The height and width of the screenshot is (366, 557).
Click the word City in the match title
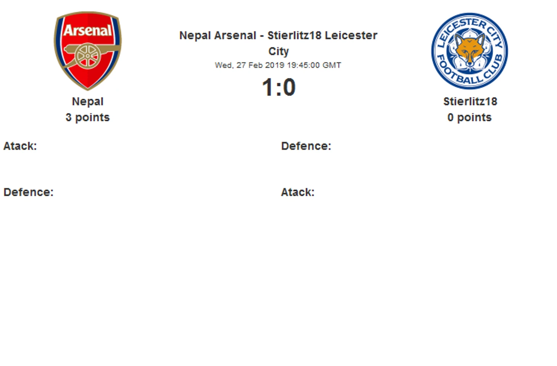point(278,52)
